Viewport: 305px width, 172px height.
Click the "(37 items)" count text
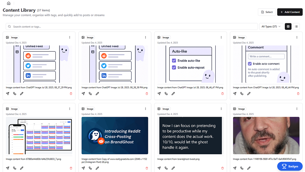coord(43,10)
